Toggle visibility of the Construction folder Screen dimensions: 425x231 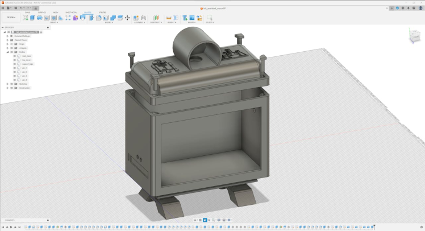[11, 88]
